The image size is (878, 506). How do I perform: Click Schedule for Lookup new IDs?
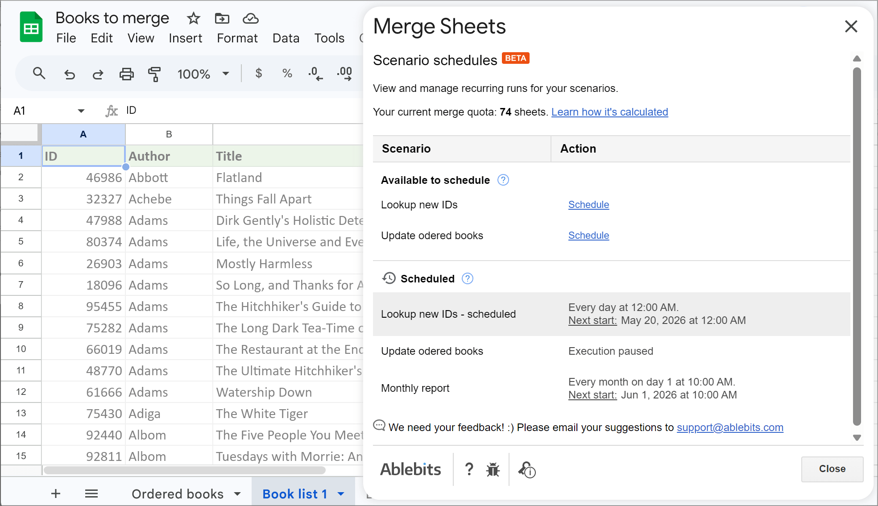click(588, 205)
